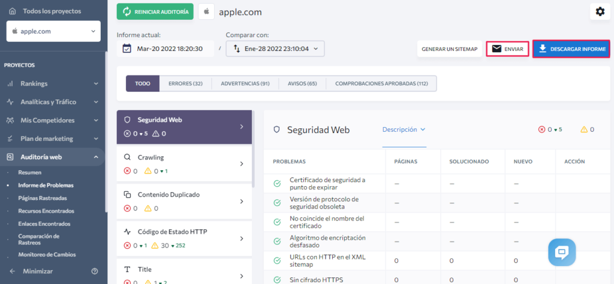The height and width of the screenshot is (284, 614).
Task: Click the green check beside URLs con HTTP
Action: coord(277,260)
